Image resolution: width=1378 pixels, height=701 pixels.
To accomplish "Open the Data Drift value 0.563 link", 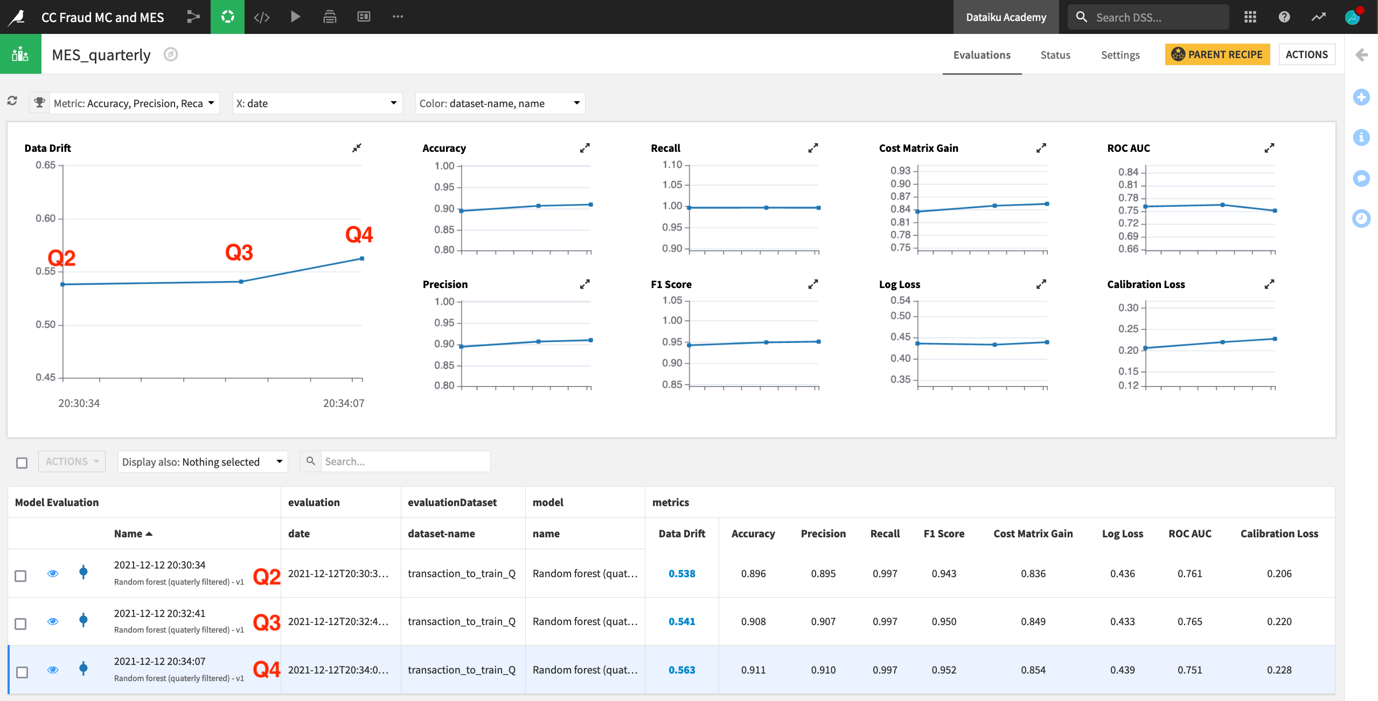I will [x=681, y=670].
